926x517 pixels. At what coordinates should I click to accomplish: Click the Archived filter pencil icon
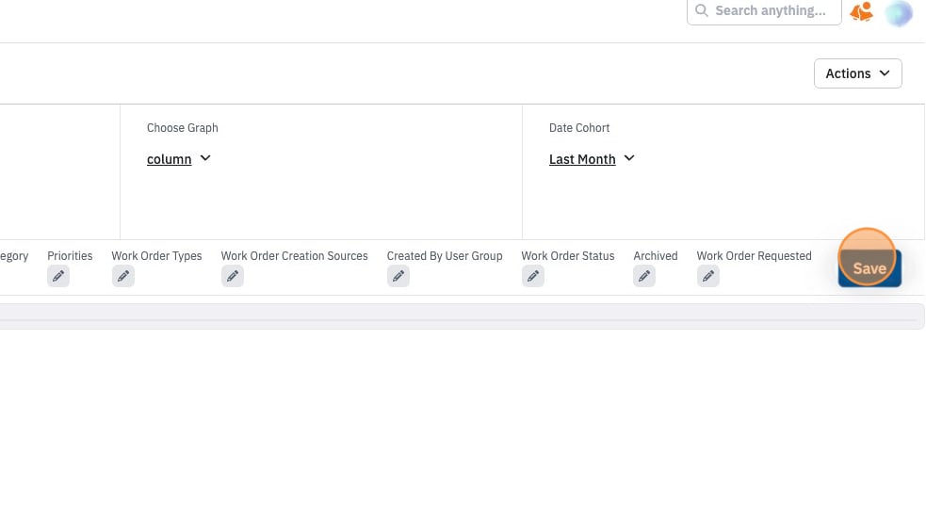tap(644, 276)
